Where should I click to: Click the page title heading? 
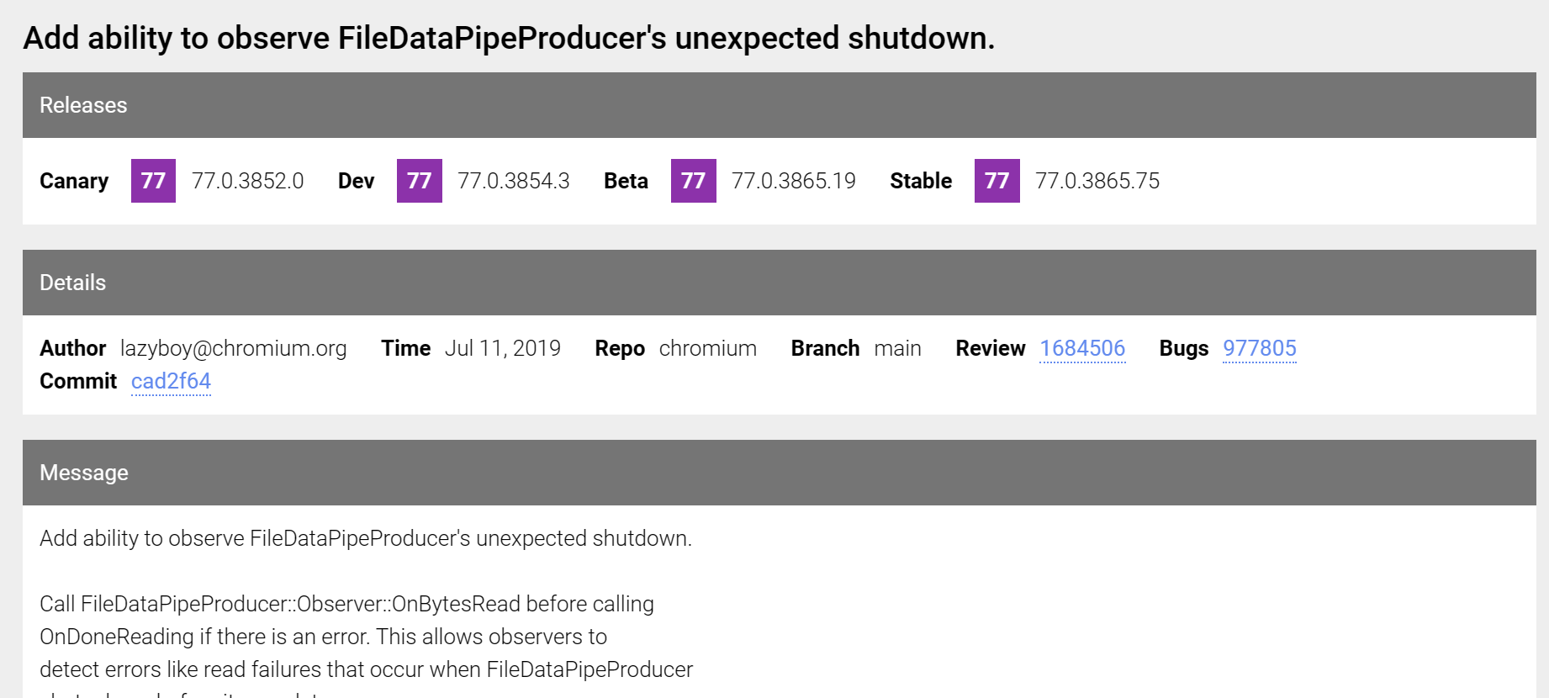[x=508, y=38]
